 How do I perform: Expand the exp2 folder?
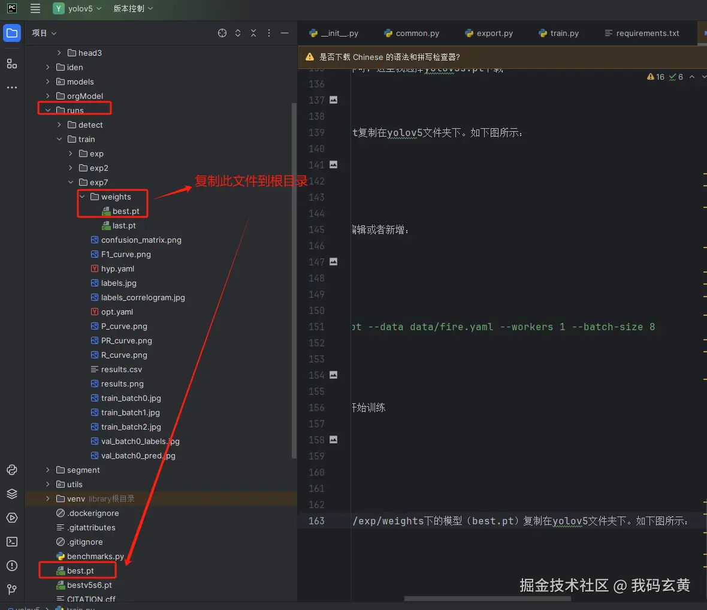pos(70,168)
